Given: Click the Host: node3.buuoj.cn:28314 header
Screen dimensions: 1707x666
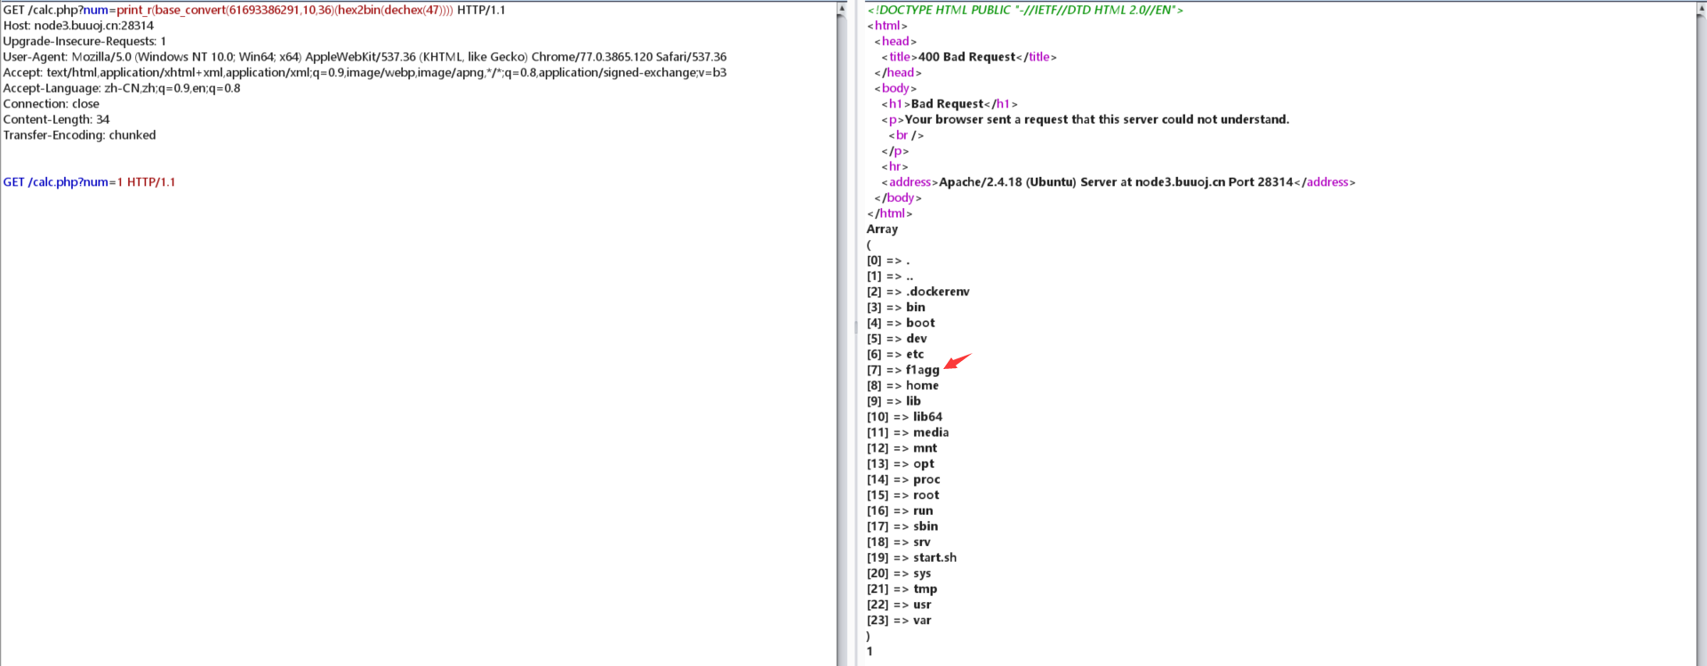Looking at the screenshot, I should (78, 26).
